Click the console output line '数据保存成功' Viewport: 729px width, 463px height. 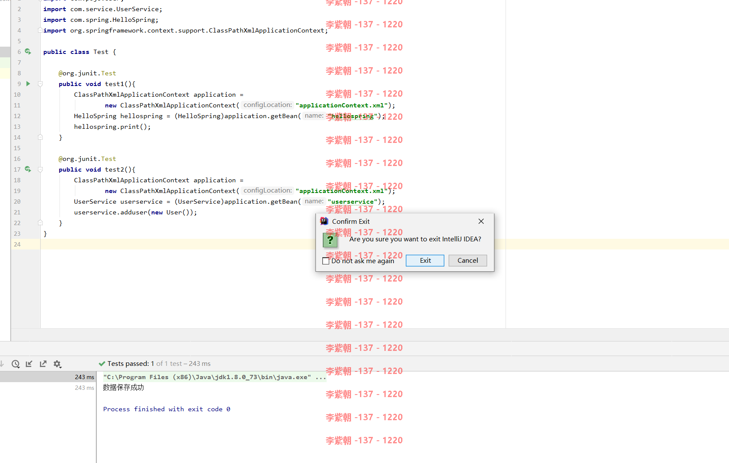[x=123, y=388]
